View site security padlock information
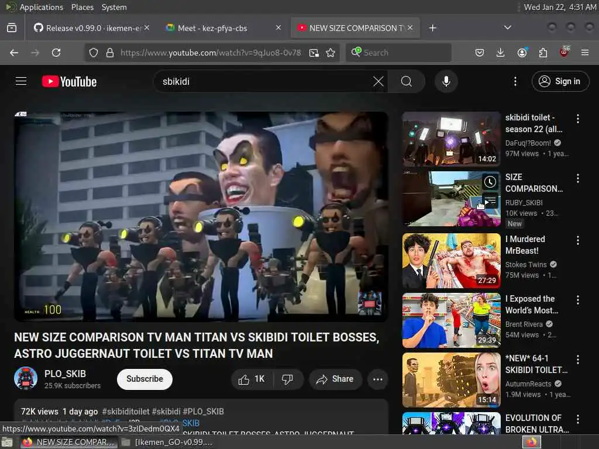Image resolution: width=599 pixels, height=449 pixels. pos(110,53)
